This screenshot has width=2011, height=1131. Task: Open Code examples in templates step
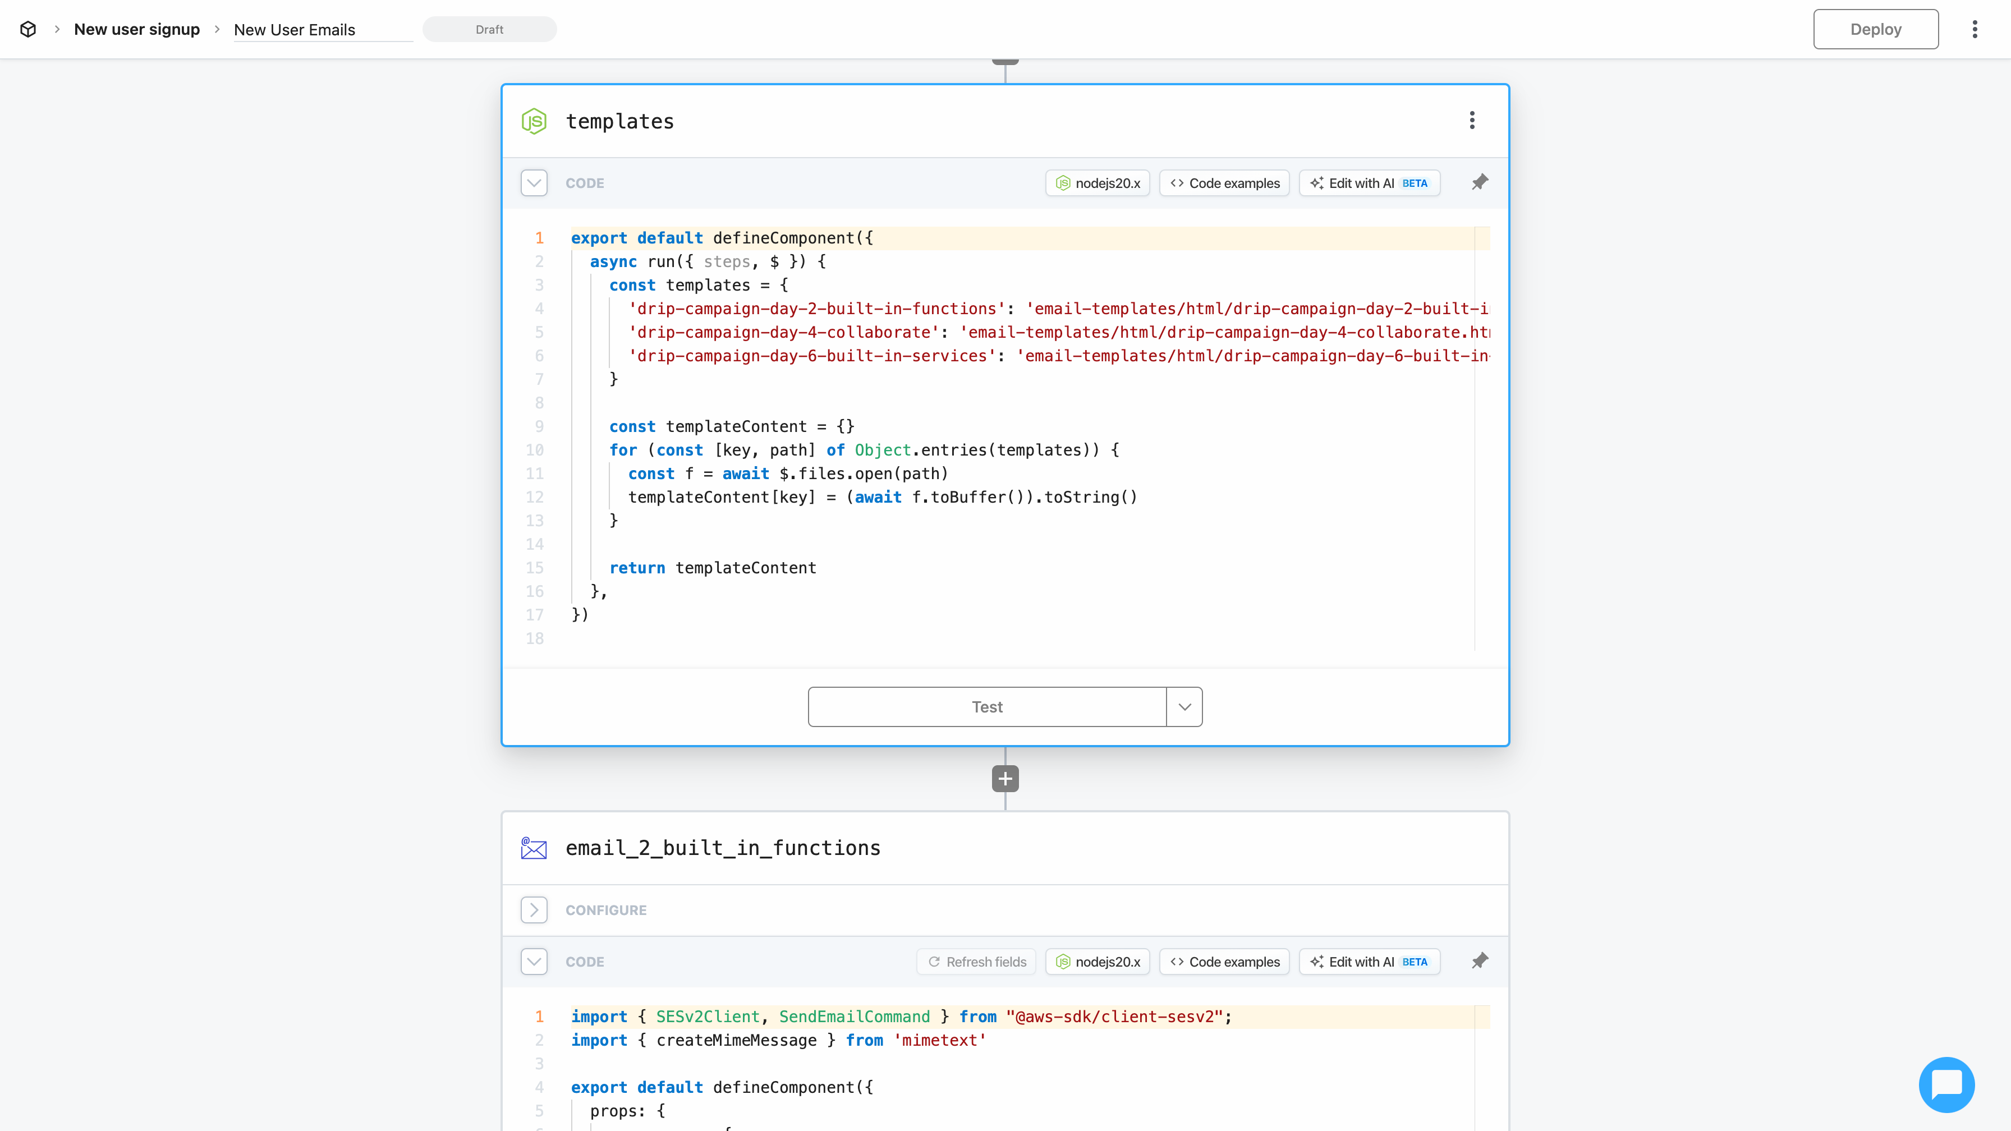[1224, 183]
